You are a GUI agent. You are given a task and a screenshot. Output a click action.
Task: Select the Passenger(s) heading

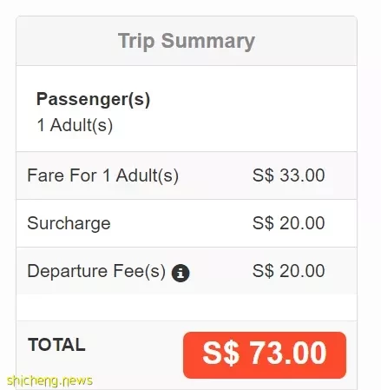tap(93, 100)
